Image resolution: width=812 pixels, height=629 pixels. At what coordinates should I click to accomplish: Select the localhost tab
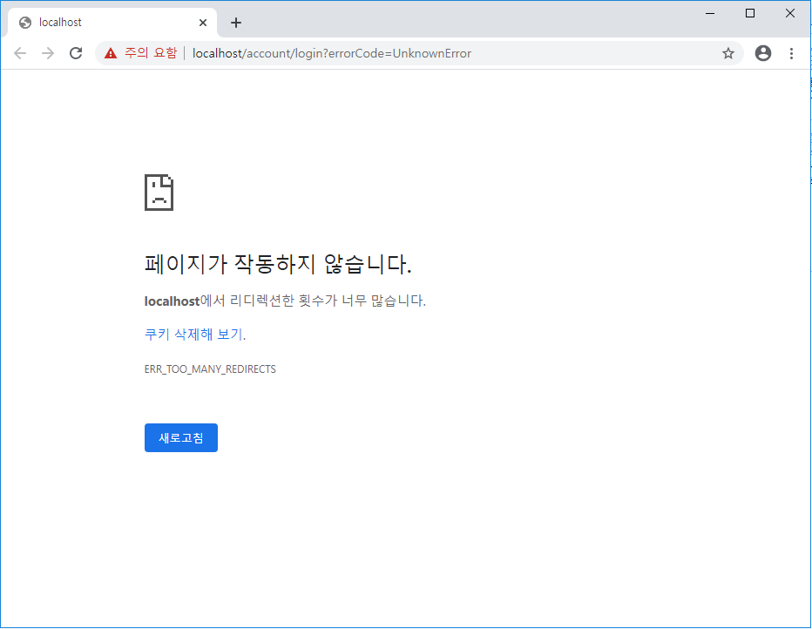click(x=112, y=23)
